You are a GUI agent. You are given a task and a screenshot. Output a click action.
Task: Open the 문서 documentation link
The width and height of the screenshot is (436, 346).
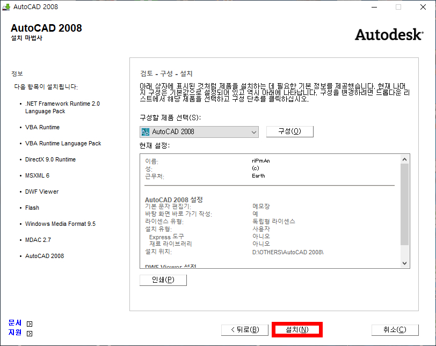tap(14, 323)
